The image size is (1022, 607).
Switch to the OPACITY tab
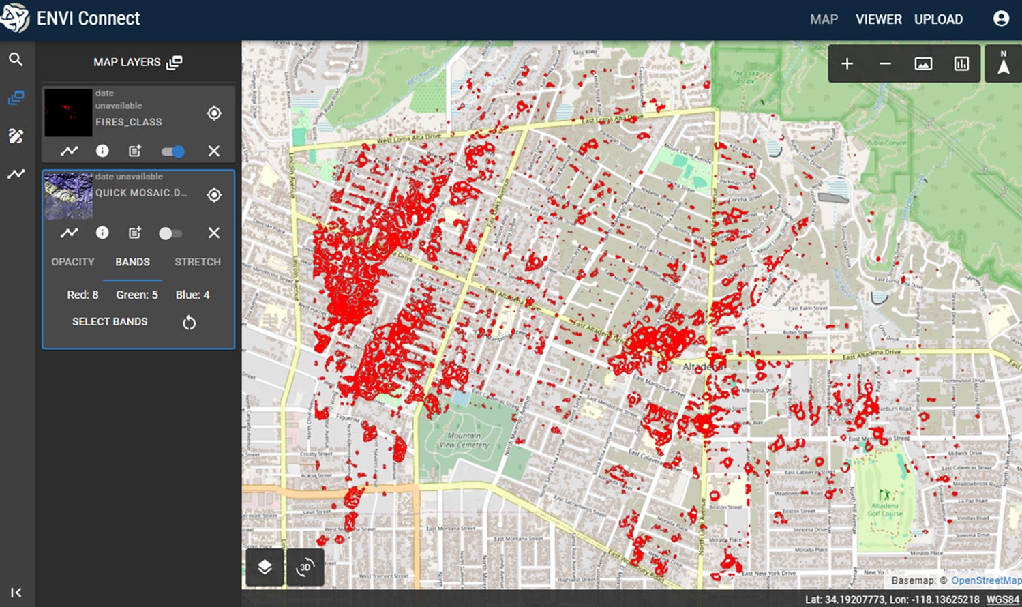click(x=73, y=262)
